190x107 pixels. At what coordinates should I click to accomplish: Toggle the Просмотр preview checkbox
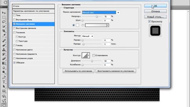[x=149, y=21]
